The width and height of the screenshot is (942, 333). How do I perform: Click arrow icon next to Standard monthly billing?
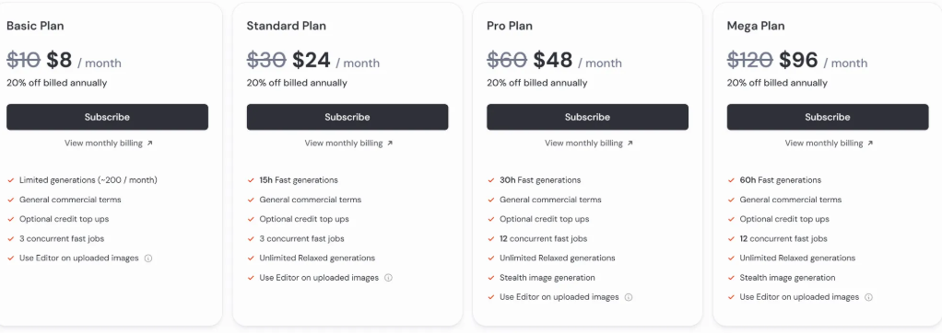tap(390, 144)
